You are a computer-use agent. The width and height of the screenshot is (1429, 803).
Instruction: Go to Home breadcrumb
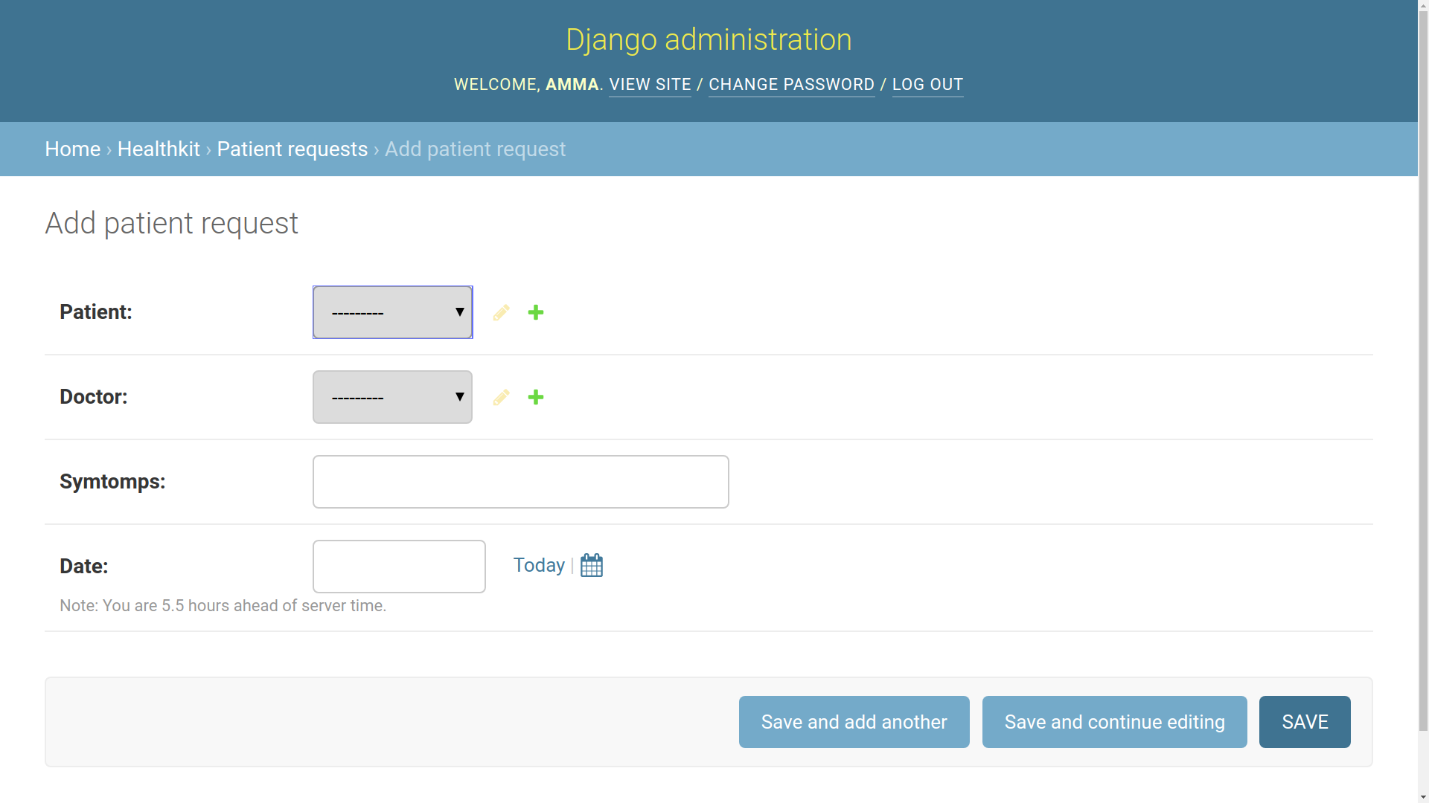tap(72, 149)
